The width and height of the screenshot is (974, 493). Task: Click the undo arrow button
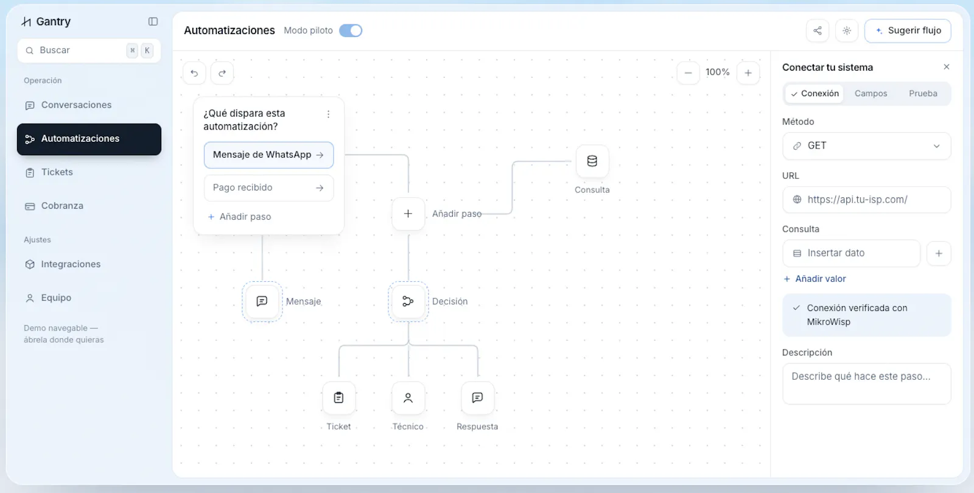pos(194,73)
